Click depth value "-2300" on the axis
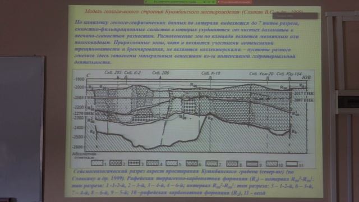The height and width of the screenshot is (202, 359). pos(79,118)
